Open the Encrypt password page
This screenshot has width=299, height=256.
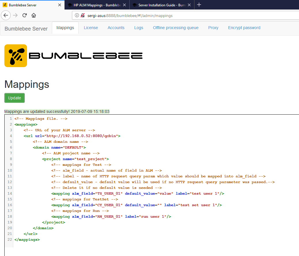coord(244,28)
